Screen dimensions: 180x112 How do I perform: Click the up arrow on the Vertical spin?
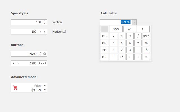click(45, 21)
